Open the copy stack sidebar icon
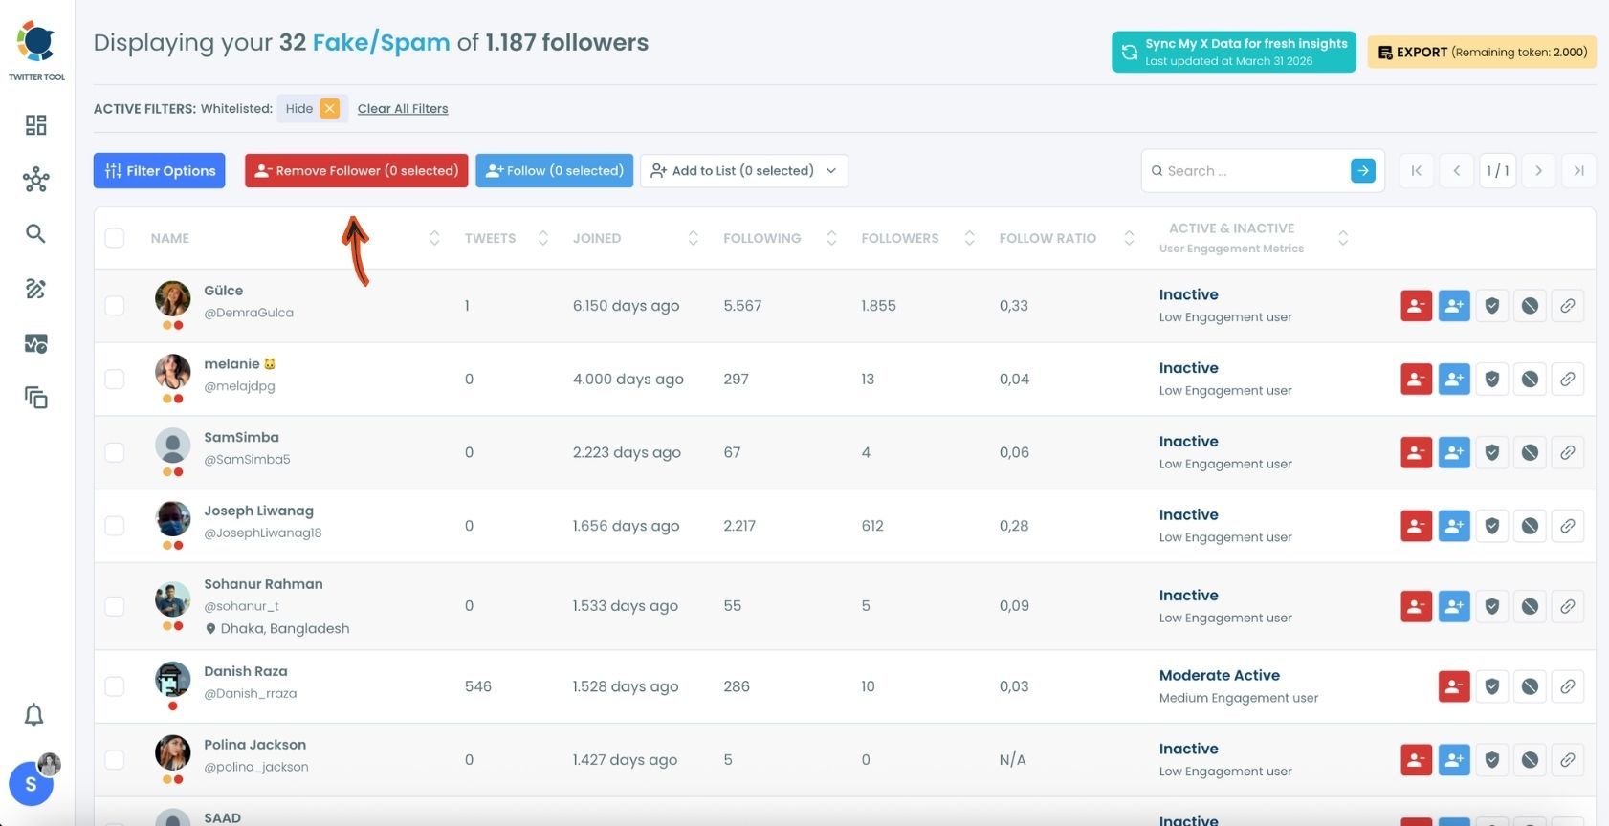Image resolution: width=1609 pixels, height=826 pixels. click(x=35, y=398)
